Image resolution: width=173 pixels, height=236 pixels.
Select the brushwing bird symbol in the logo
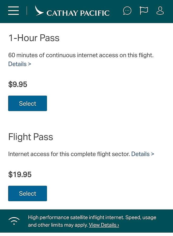pyautogui.click(x=39, y=11)
